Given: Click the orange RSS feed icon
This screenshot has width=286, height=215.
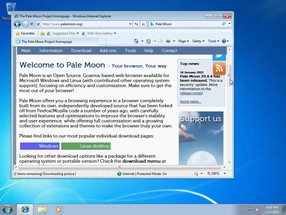Looking at the screenshot, I should [x=219, y=68].
